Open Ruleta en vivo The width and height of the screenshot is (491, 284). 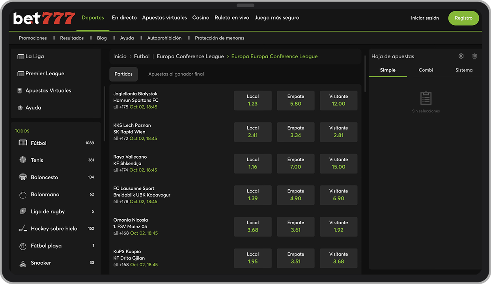tap(232, 18)
